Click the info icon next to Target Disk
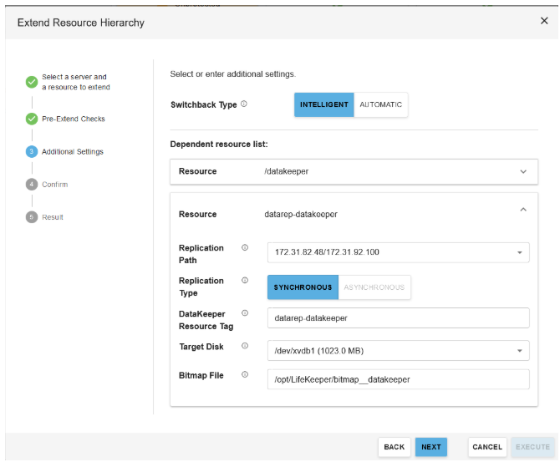The height and width of the screenshot is (462, 560). coord(245,346)
